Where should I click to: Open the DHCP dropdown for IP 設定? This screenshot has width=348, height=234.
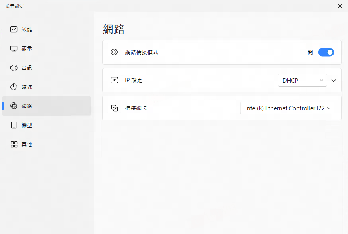(x=302, y=80)
